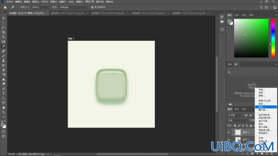Toggle lock all padlock icon
The height and width of the screenshot is (156, 278).
251,126
